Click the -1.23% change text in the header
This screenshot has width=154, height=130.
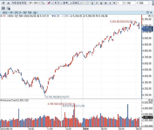65,16
